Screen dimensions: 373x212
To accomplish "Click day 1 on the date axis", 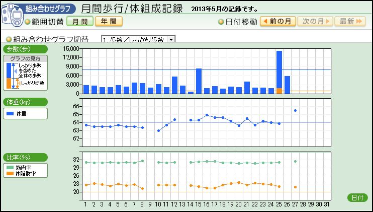I will click(85, 204).
